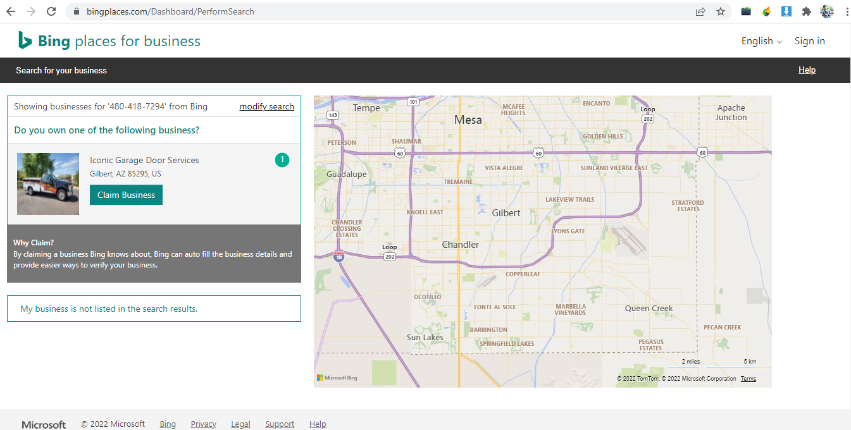Screen dimensions: 851x430
Task: Open the Chrome profile avatar
Action: click(x=827, y=11)
